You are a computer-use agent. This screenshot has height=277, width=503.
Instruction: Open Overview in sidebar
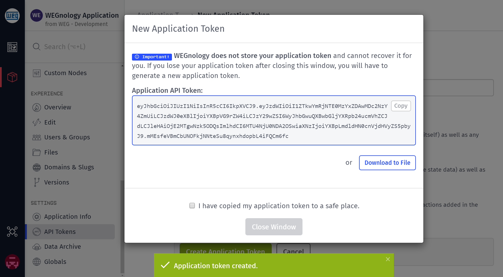(58, 107)
